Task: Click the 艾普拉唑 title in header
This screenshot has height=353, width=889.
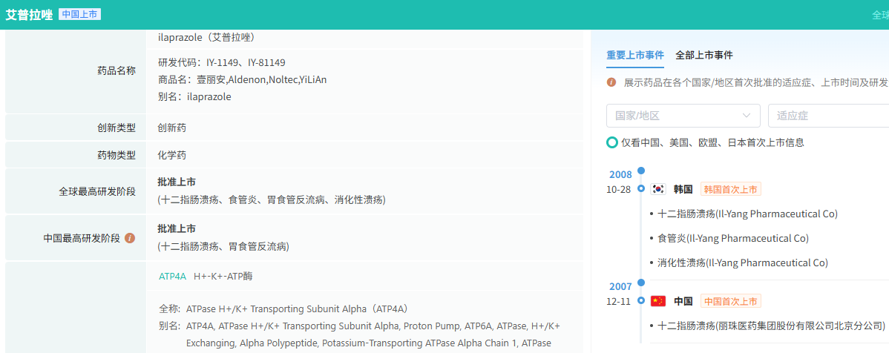Action: [x=30, y=15]
